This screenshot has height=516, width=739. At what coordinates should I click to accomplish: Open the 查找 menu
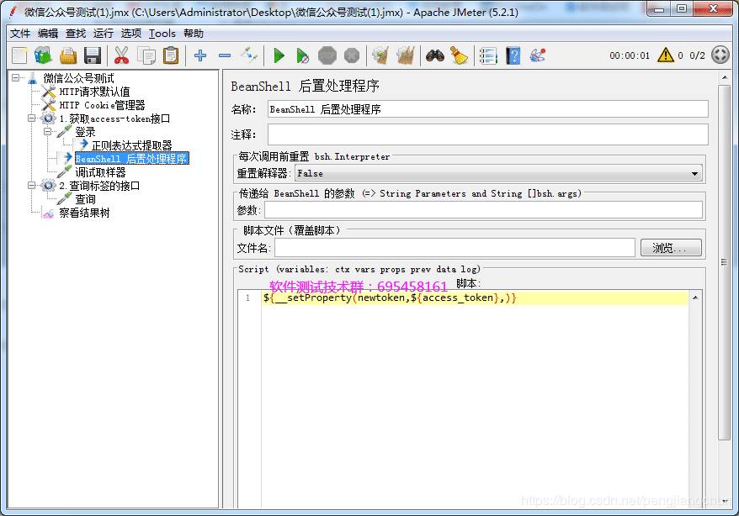76,34
